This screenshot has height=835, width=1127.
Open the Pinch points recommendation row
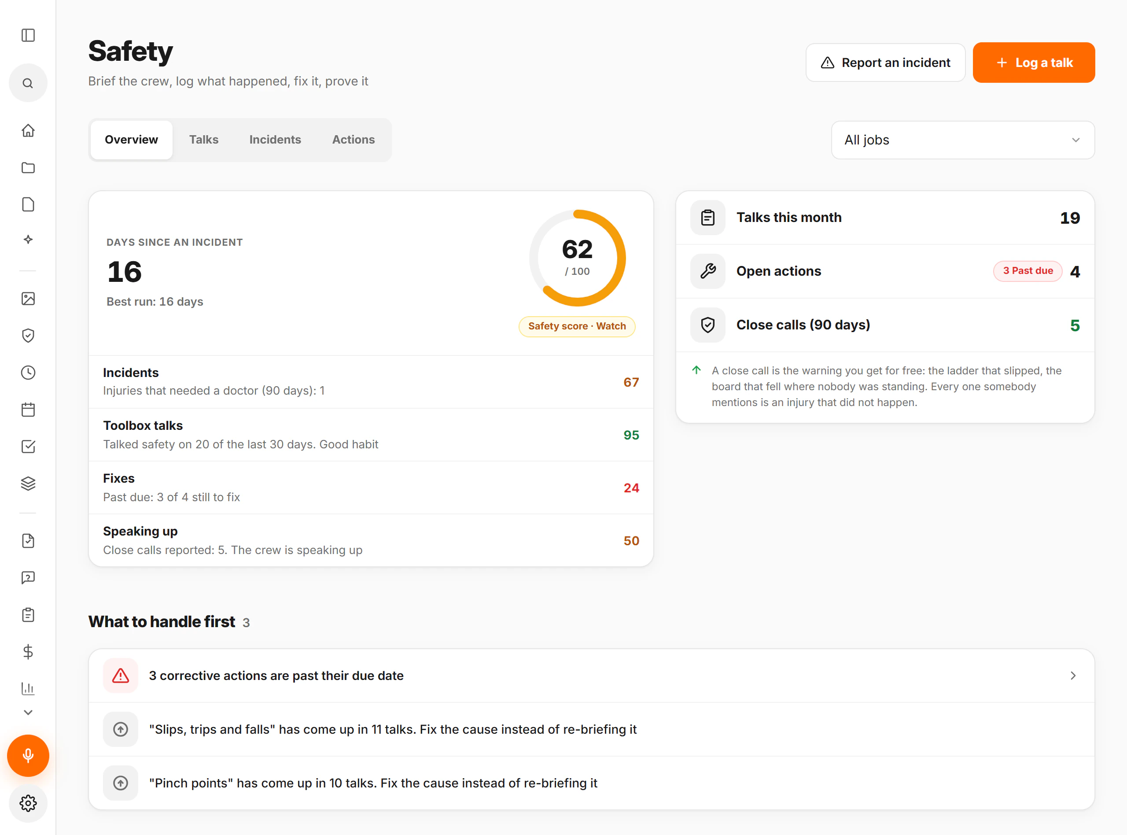[592, 783]
